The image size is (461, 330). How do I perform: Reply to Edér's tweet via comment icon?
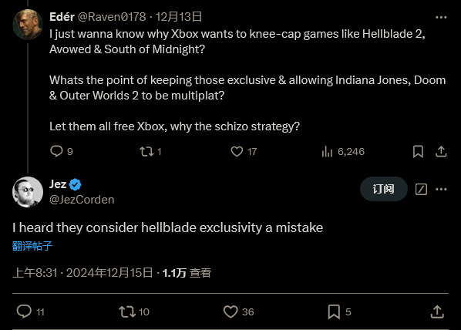click(56, 151)
